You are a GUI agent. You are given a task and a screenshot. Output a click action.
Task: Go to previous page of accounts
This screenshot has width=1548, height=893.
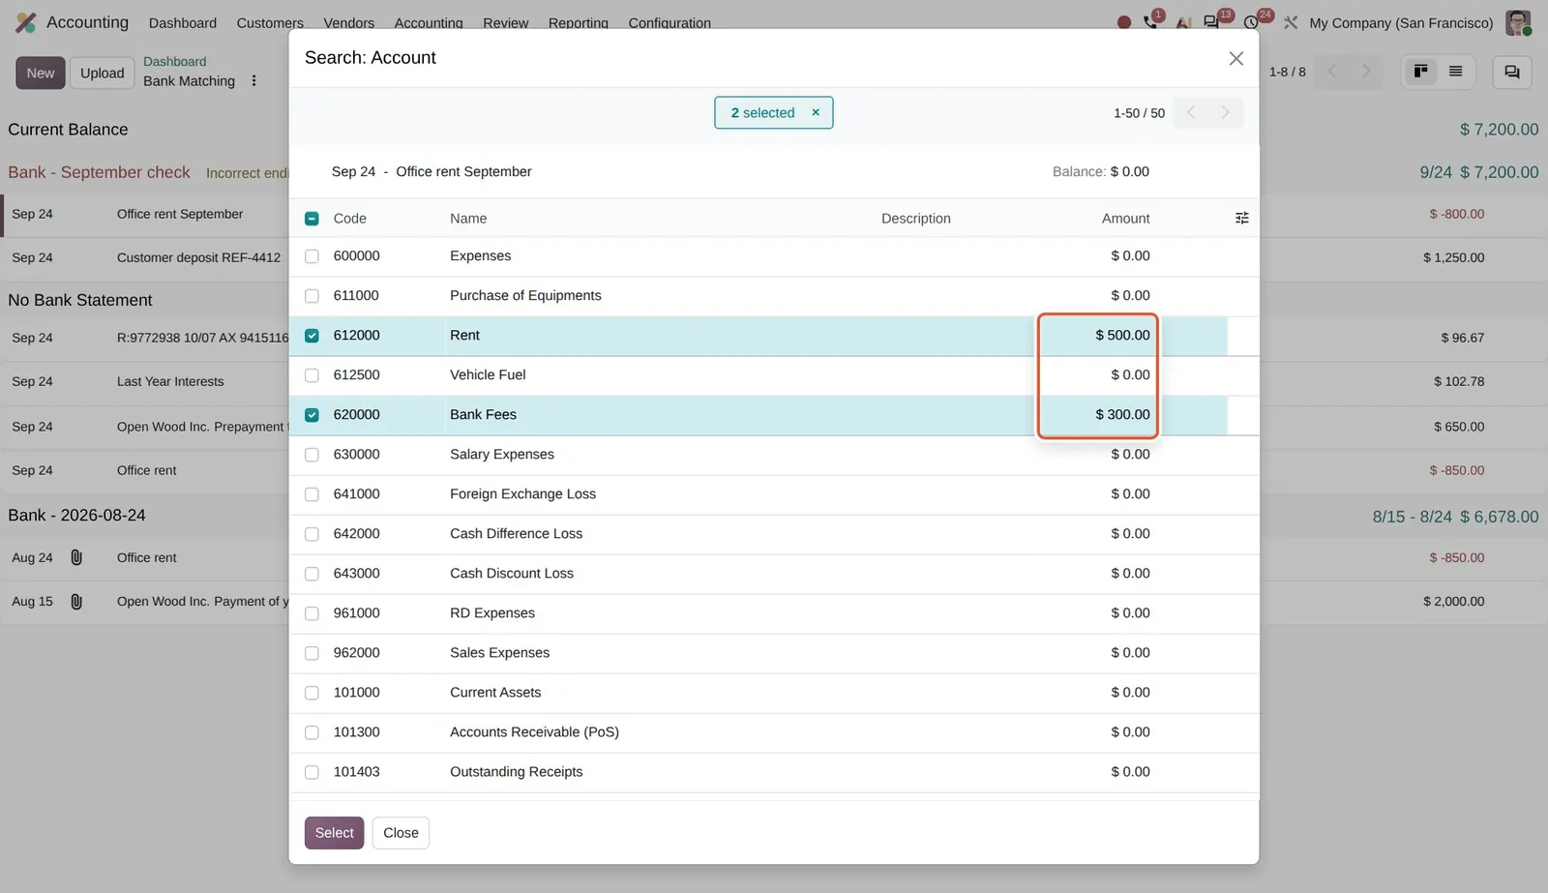(1191, 113)
